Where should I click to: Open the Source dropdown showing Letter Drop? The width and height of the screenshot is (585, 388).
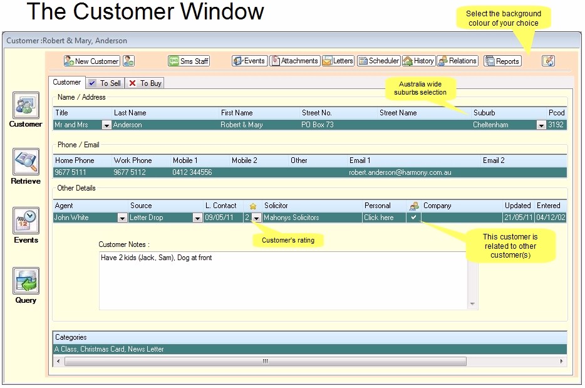click(x=198, y=218)
